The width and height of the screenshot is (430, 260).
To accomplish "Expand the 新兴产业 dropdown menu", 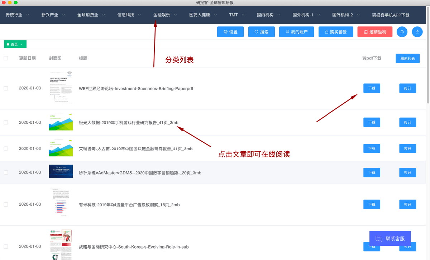I will point(53,15).
